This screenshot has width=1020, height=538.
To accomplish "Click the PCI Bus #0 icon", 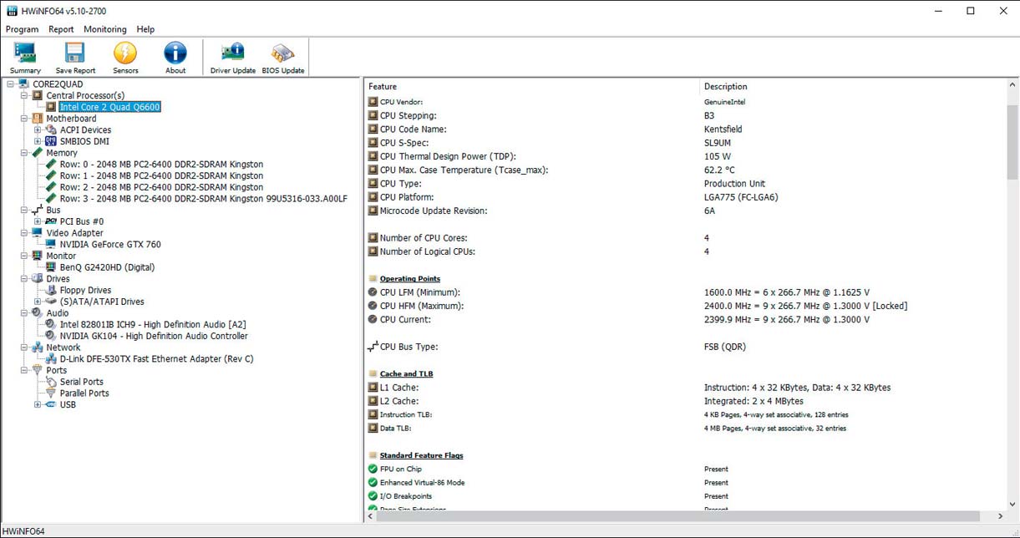I will tap(51, 221).
